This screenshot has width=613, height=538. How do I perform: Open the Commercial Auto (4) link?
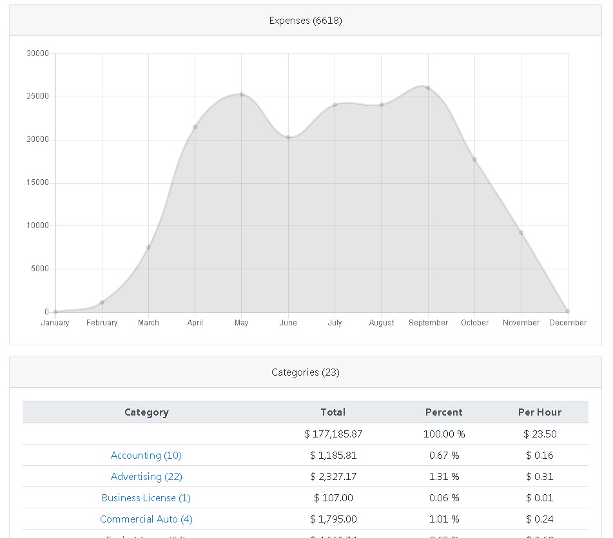point(146,519)
